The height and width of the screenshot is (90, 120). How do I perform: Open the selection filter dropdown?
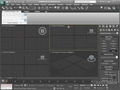click(17, 7)
